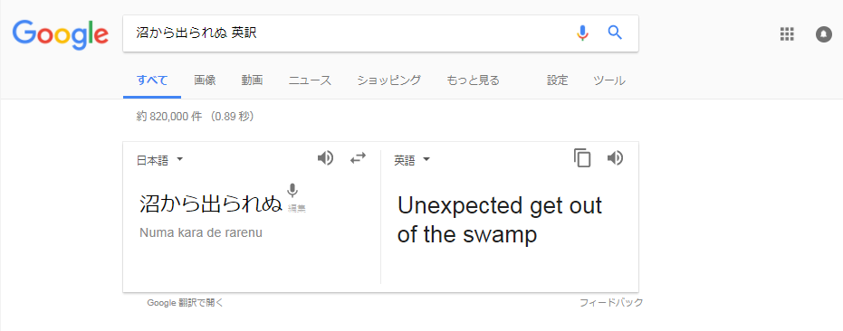The height and width of the screenshot is (331, 843).
Task: Click microphone icon beside the Japanese text
Action: [292, 190]
